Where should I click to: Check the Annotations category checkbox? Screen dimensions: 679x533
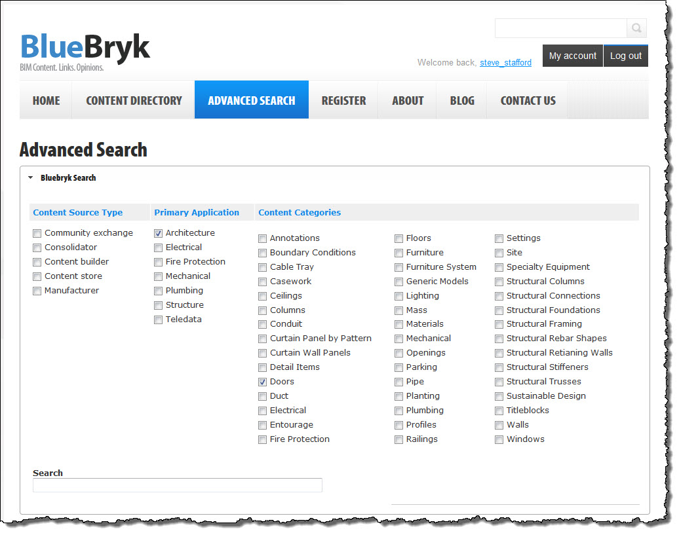[x=262, y=239]
